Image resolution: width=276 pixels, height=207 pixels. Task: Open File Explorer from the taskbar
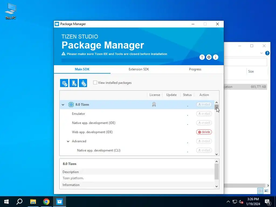click(x=33, y=202)
